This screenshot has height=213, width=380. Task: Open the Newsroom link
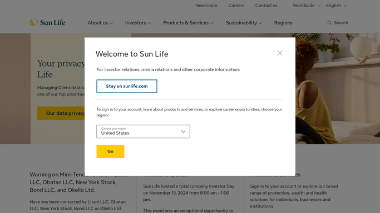pos(206,6)
